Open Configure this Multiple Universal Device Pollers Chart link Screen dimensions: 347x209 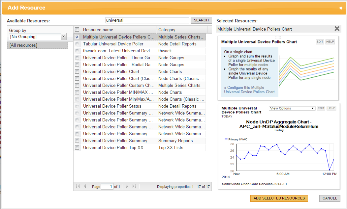tap(249, 90)
